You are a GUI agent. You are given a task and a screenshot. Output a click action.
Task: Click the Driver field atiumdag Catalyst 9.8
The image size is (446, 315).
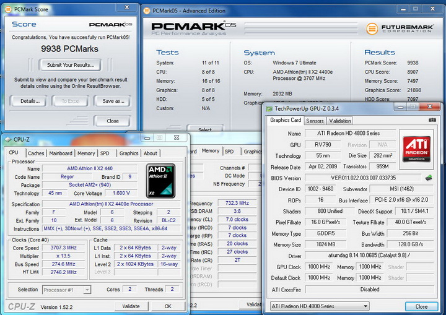pos(369,256)
